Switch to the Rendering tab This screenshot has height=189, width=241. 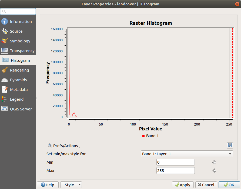click(19, 70)
